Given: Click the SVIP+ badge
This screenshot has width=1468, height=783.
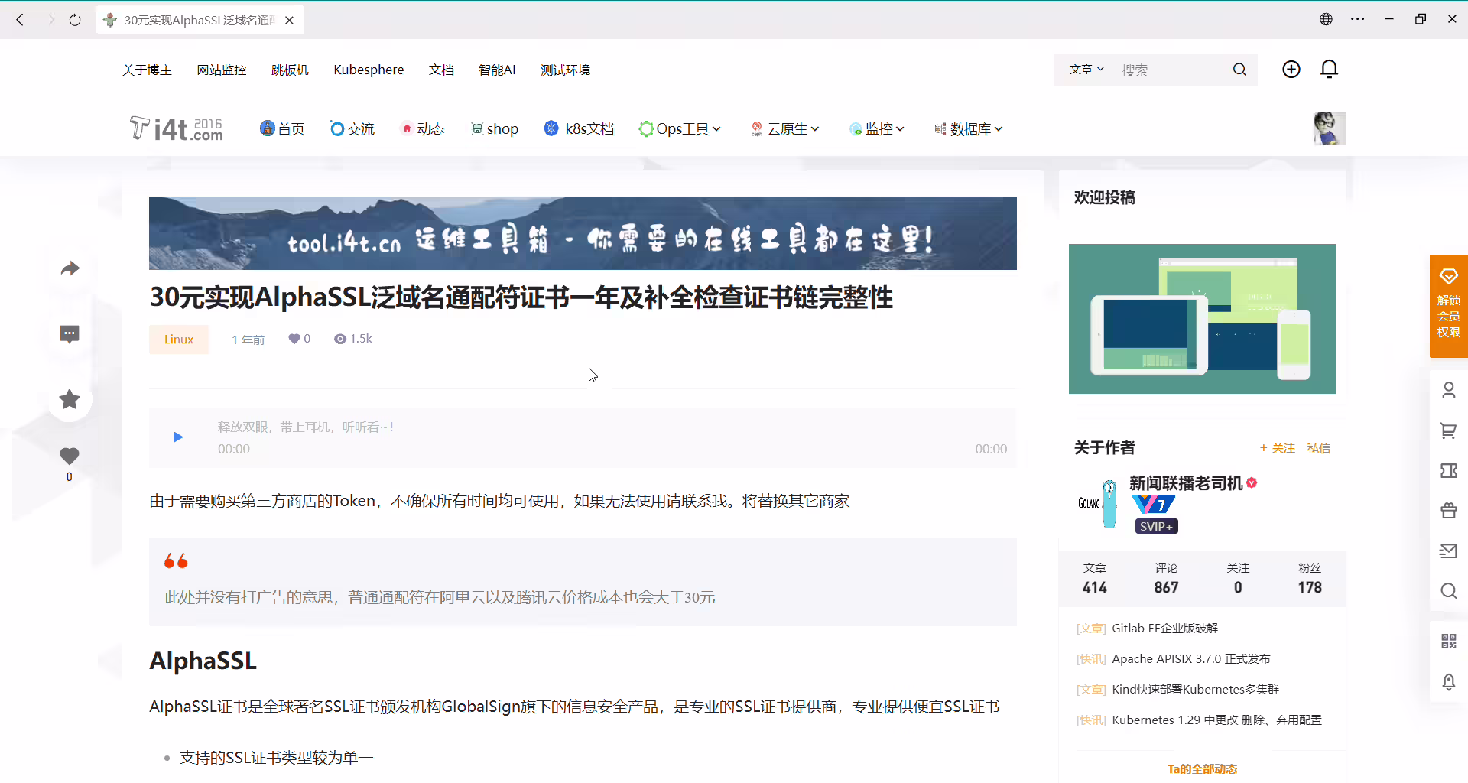Looking at the screenshot, I should click(x=1156, y=526).
